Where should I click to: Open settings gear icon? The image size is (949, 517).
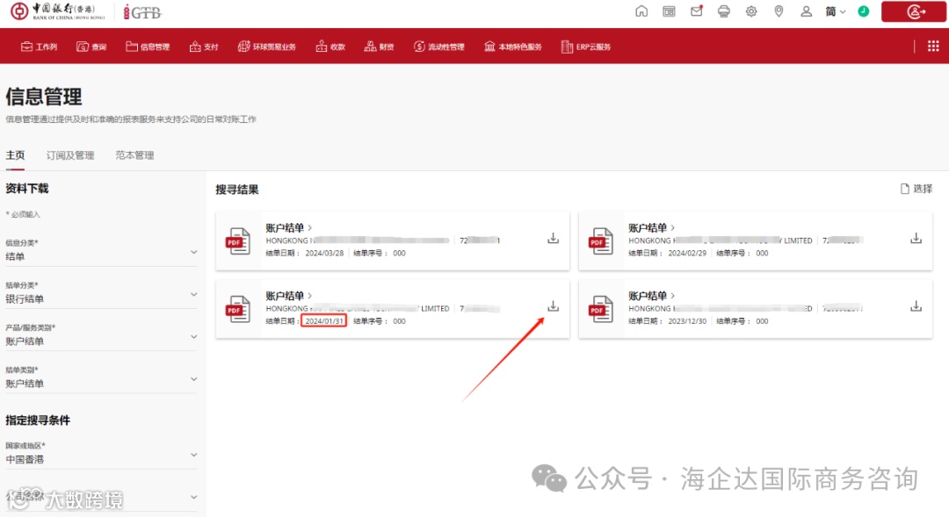click(751, 11)
